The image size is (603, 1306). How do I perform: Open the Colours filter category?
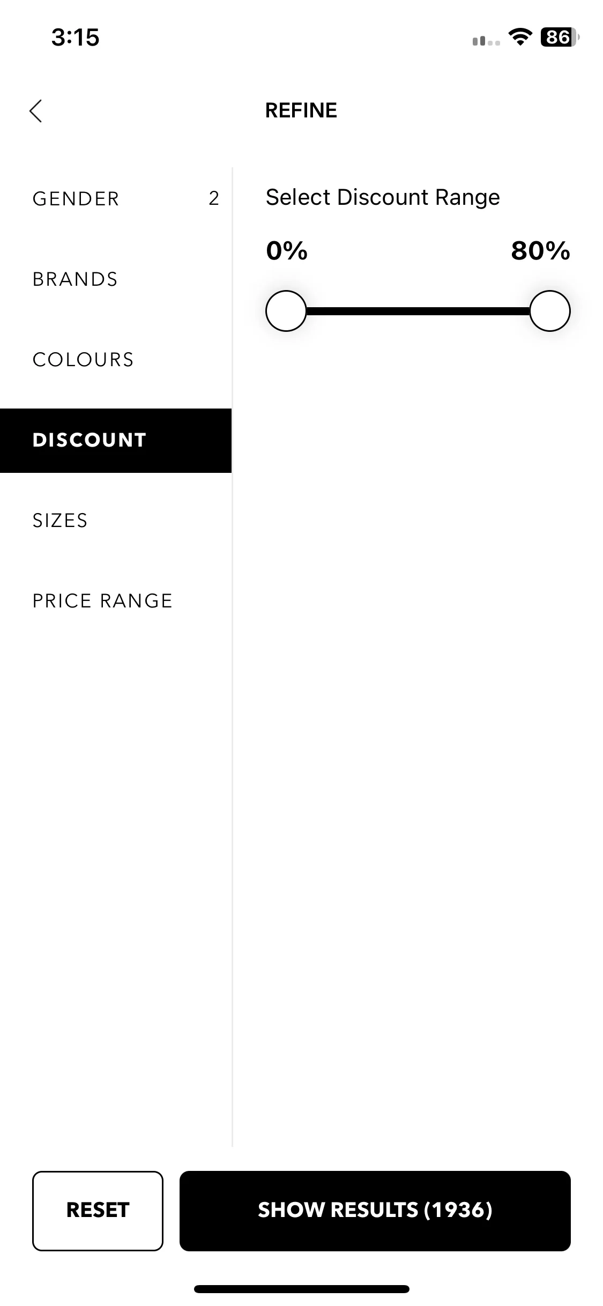[x=116, y=360]
